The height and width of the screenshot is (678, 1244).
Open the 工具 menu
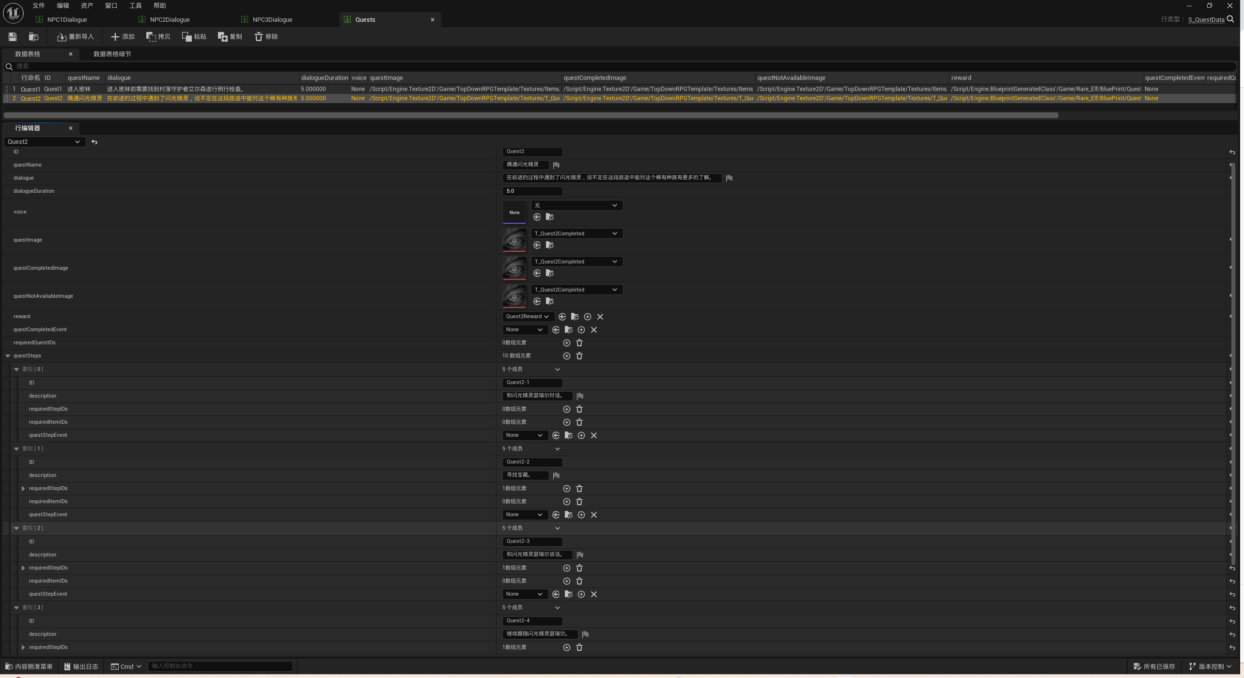[x=135, y=6]
